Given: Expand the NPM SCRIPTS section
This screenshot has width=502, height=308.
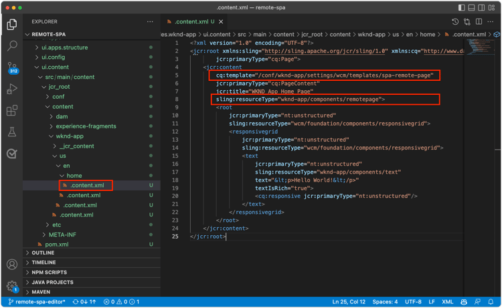Looking at the screenshot, I should 49,273.
